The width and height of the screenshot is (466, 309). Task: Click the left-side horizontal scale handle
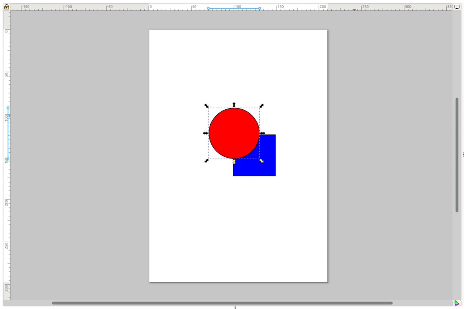click(x=206, y=133)
